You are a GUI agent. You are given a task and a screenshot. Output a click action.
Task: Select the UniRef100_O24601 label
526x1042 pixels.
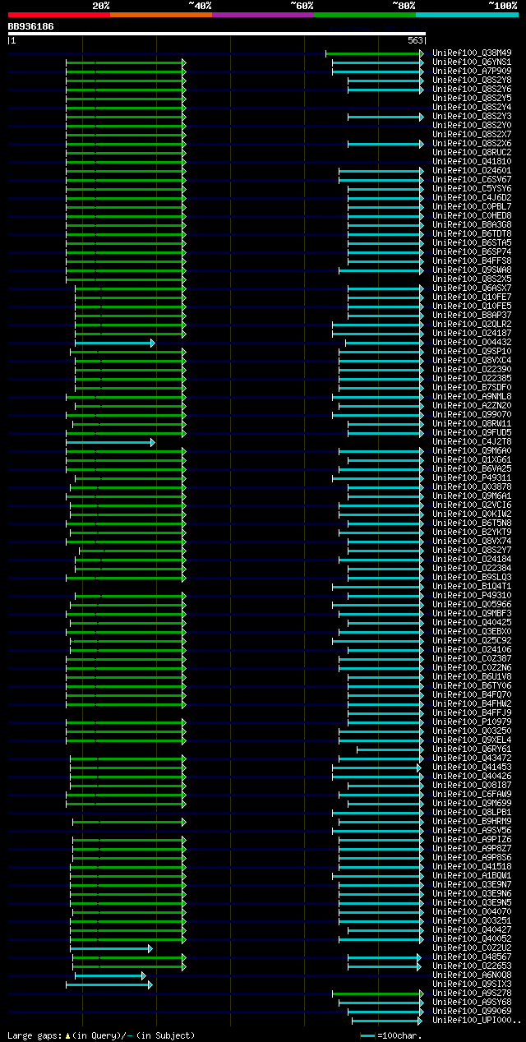[x=473, y=171]
